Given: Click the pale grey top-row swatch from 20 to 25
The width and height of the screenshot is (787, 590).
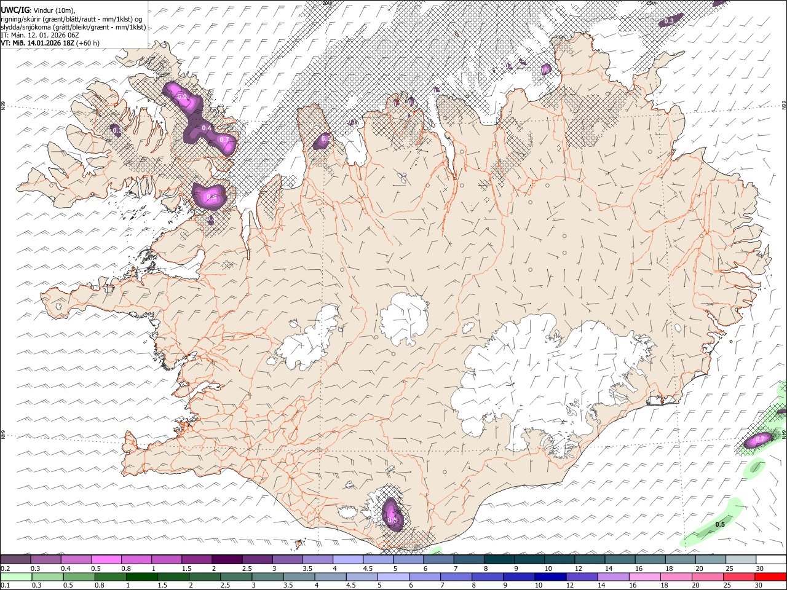Looking at the screenshot, I should click(x=711, y=560).
